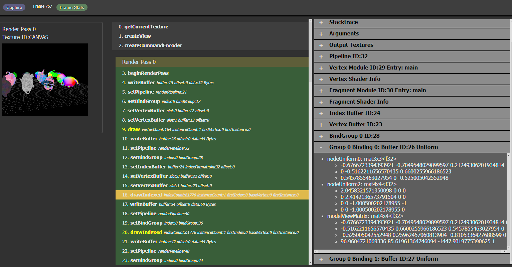The height and width of the screenshot is (267, 512).
Task: Select command 1 createView
Action: click(x=210, y=36)
